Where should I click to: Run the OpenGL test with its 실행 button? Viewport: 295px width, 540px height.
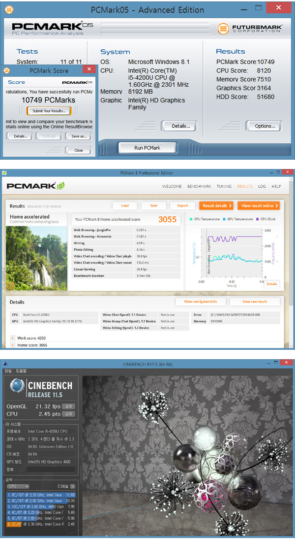point(68,406)
